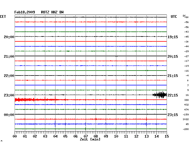This screenshot has width=190, height=144.
Task: Click the DC offset value -30
Action: tap(186, 42)
